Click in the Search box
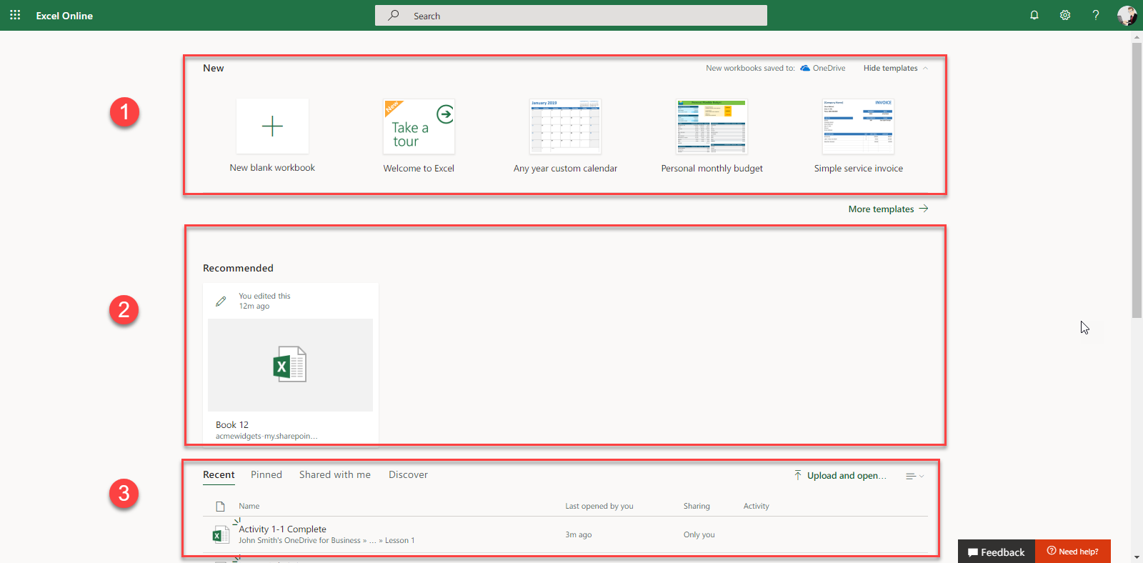 click(x=571, y=15)
